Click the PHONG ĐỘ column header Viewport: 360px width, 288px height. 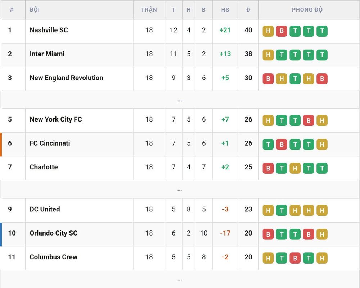point(307,10)
